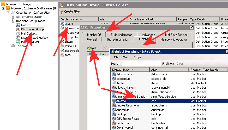Click the Find Now button
The height and width of the screenshot is (130, 228).
pyautogui.click(x=168, y=64)
